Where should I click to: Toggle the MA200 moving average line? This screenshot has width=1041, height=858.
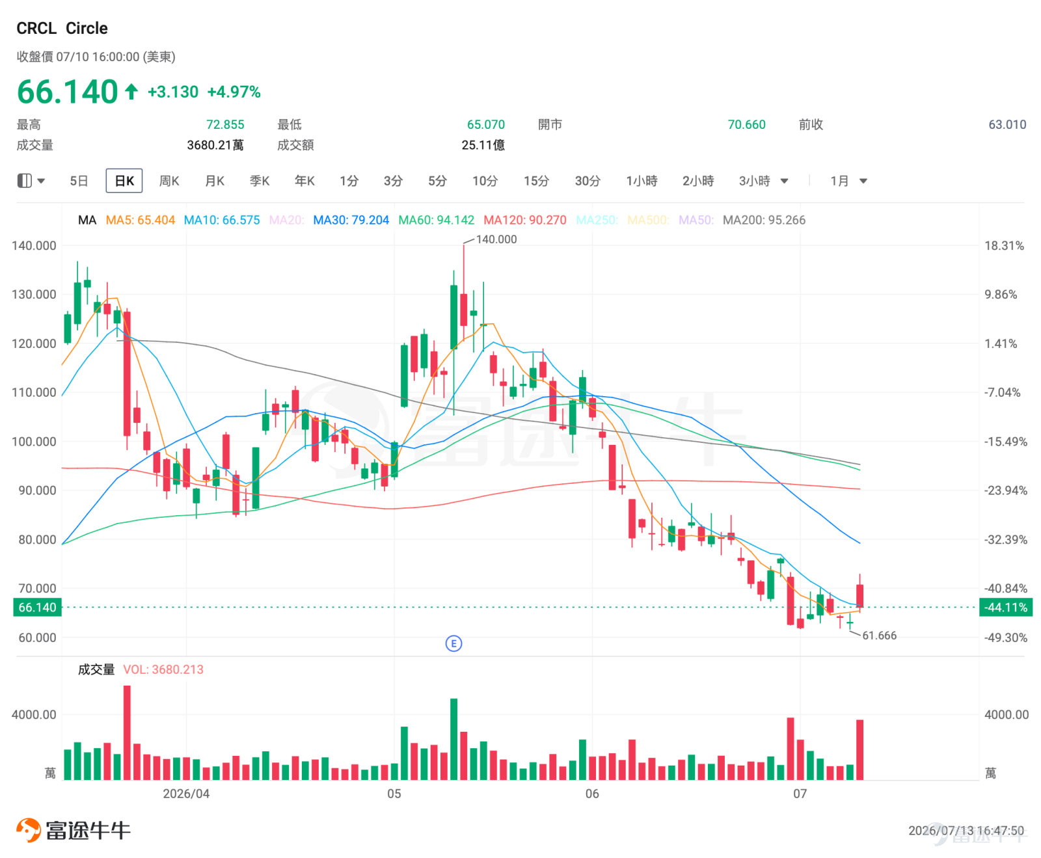tap(764, 220)
